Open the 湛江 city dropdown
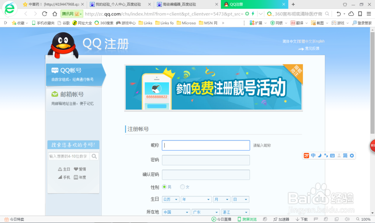The image size is (375, 223). [235, 212]
